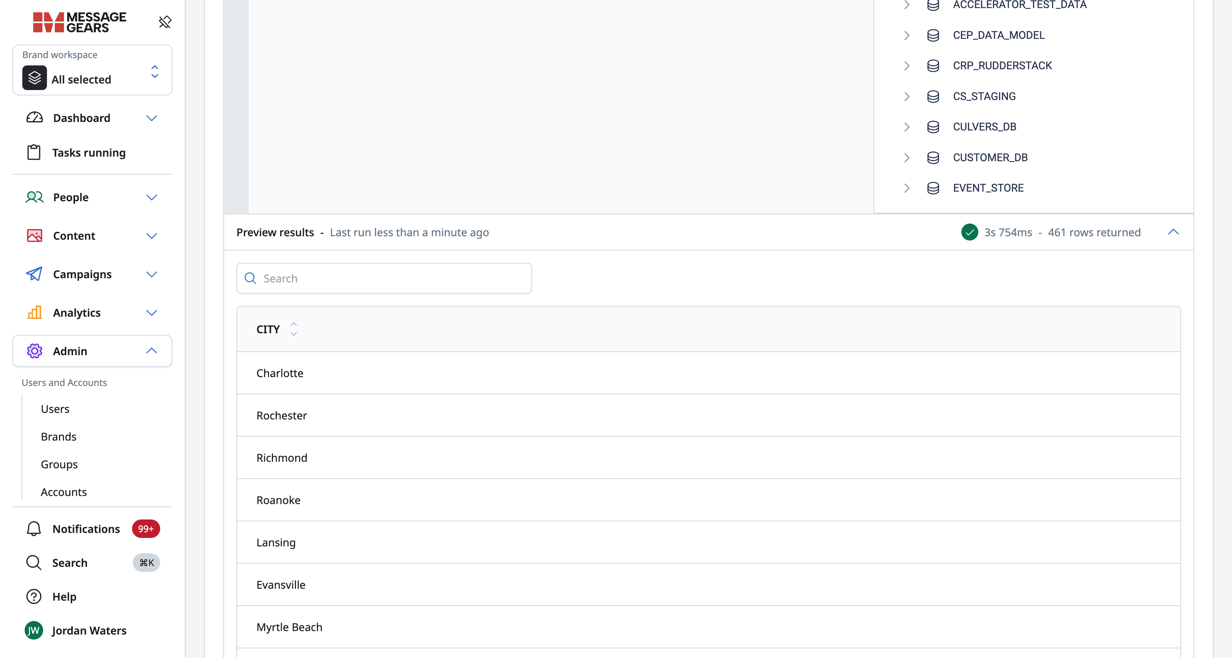Click the CULVERS_DB database icon
The height and width of the screenshot is (658, 1232).
pyautogui.click(x=933, y=127)
